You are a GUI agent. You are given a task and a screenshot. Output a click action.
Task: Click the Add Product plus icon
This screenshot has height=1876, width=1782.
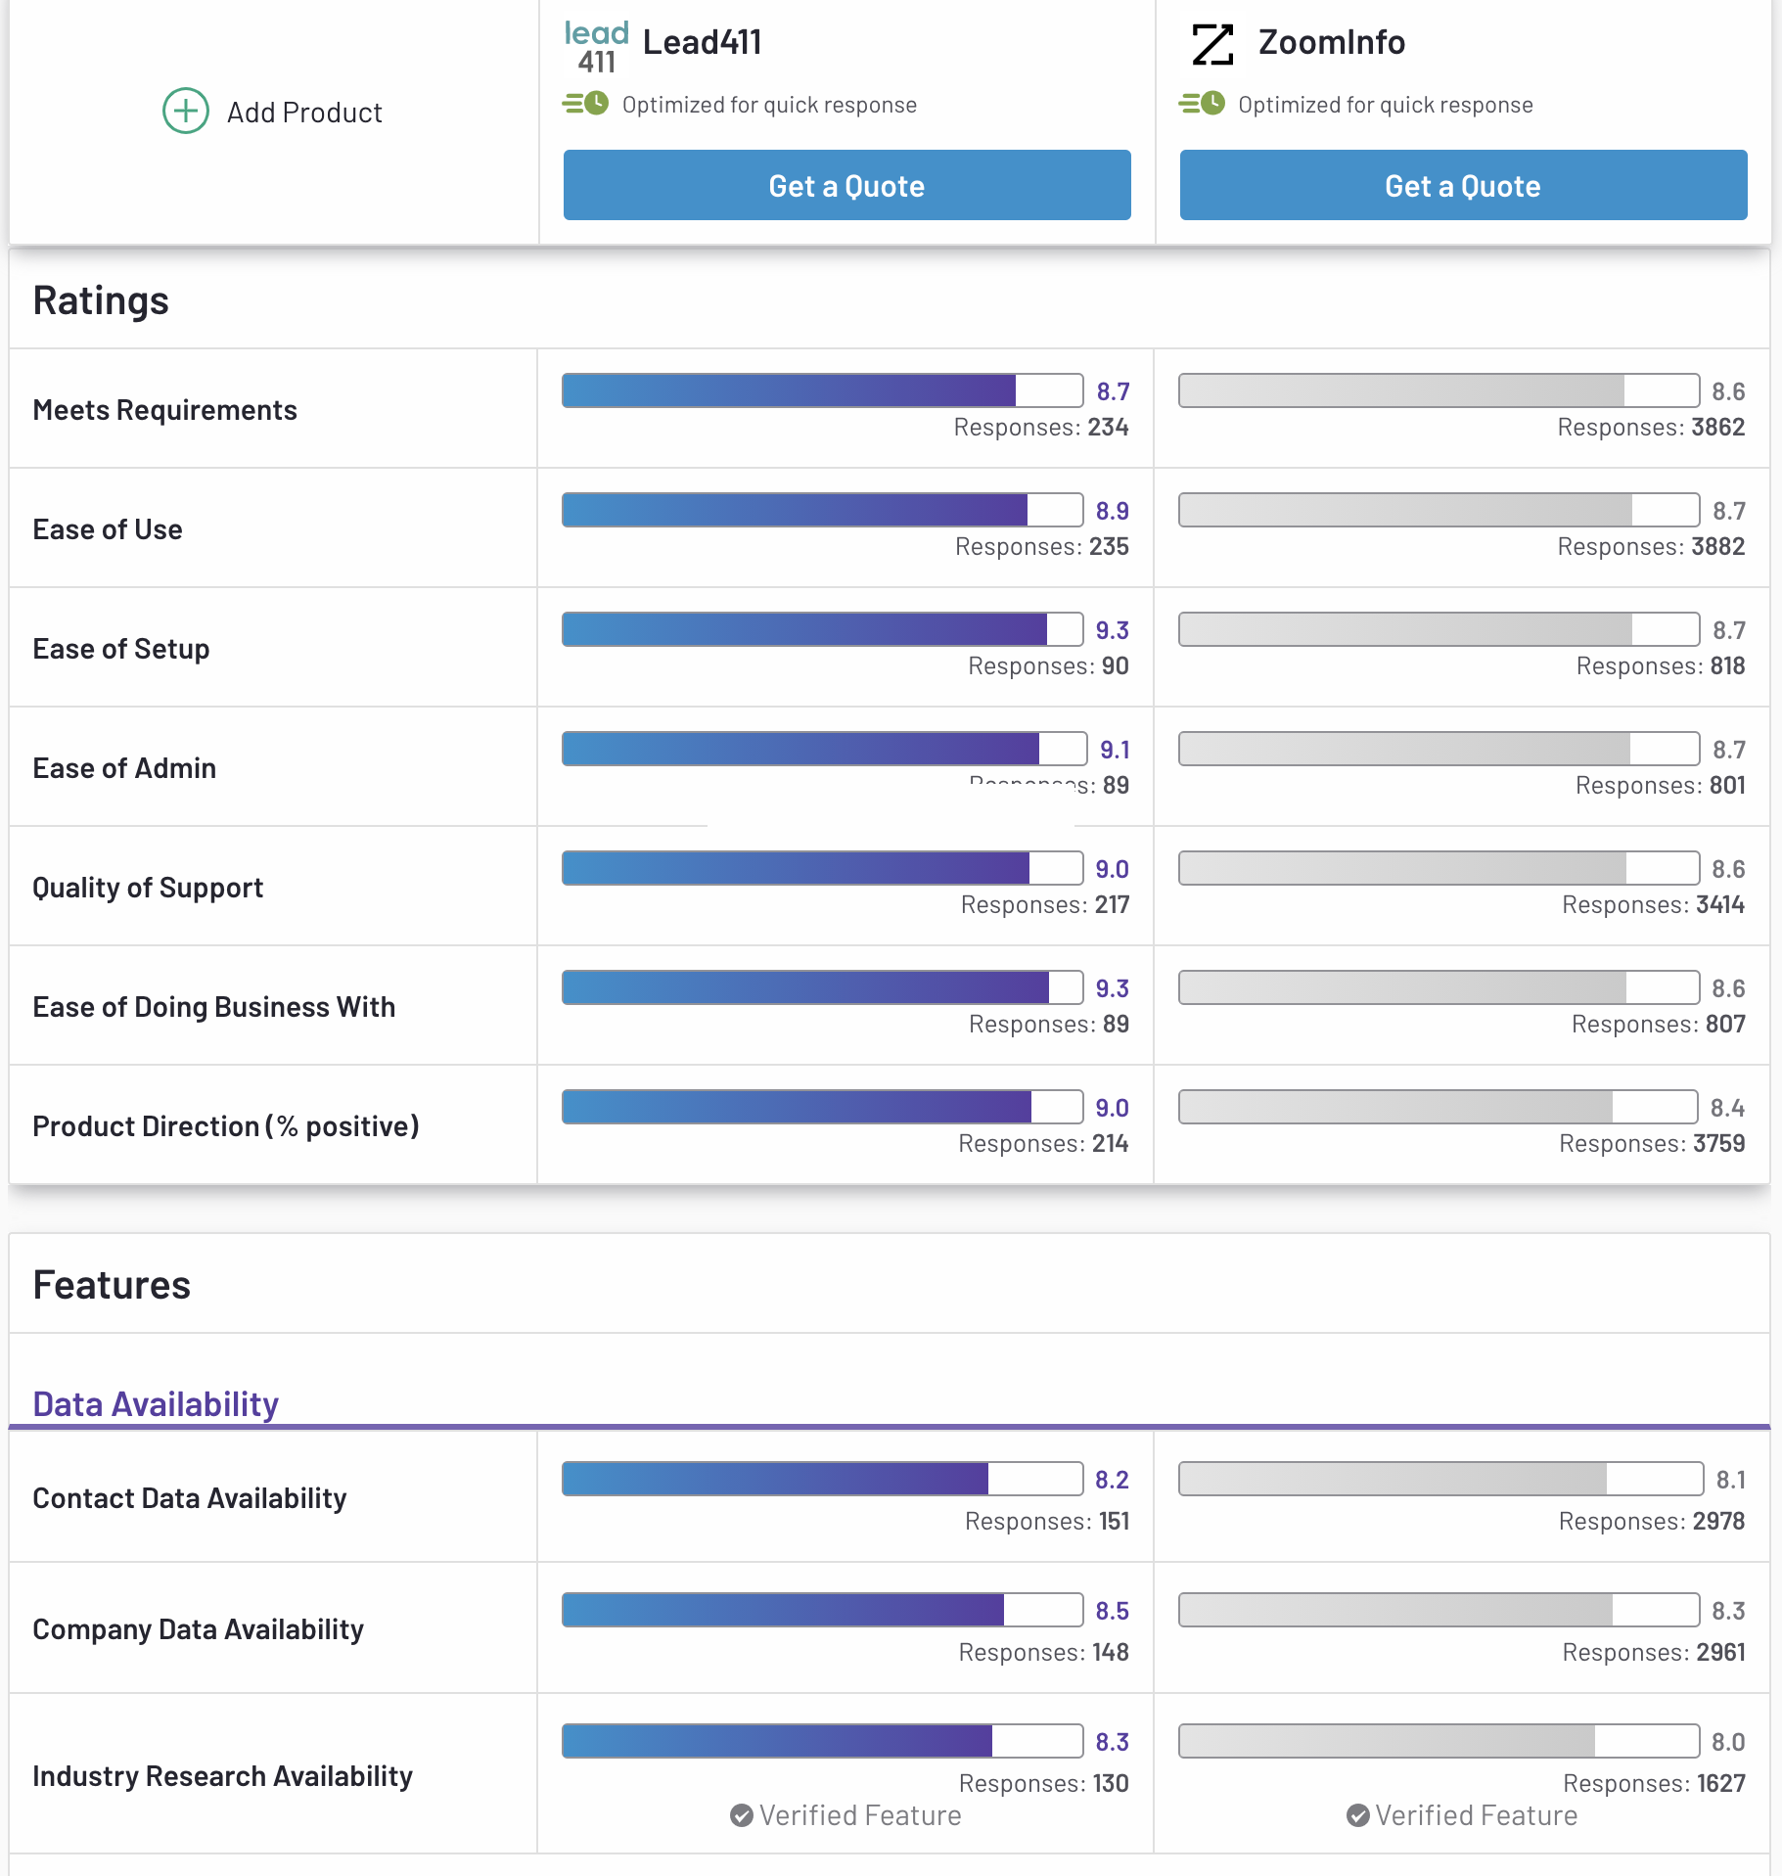click(185, 112)
